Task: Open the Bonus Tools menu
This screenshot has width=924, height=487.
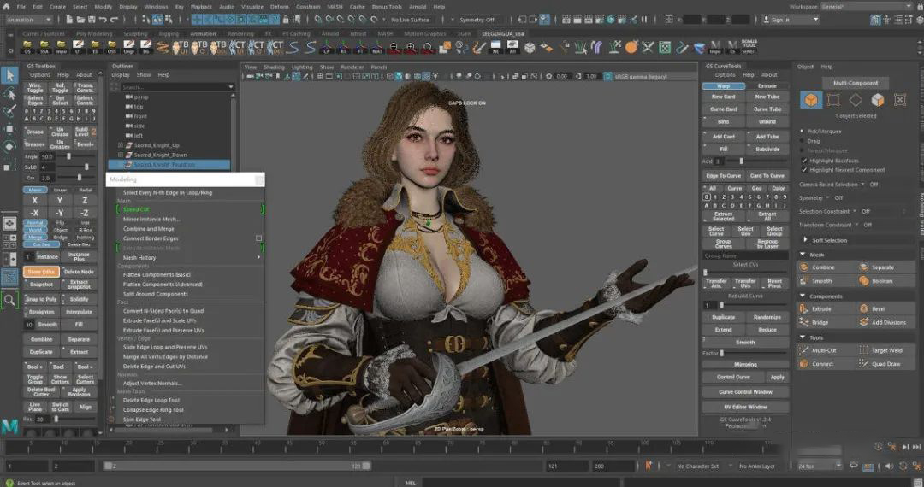Action: point(387,7)
